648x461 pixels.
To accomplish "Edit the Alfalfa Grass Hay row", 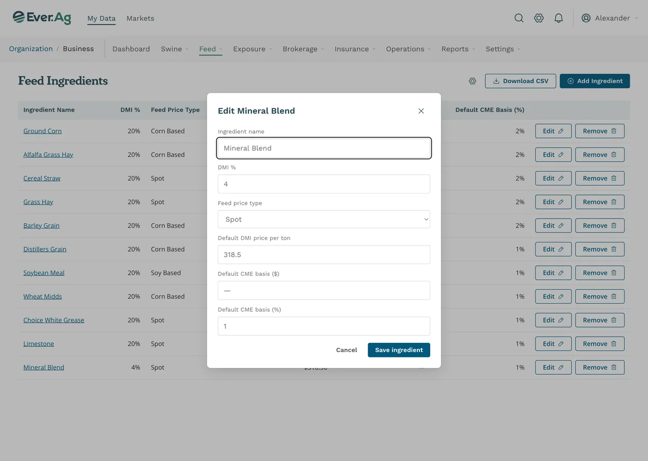I will pyautogui.click(x=553, y=155).
